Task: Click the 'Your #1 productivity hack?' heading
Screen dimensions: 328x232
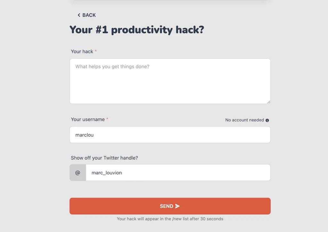Action: point(137,30)
